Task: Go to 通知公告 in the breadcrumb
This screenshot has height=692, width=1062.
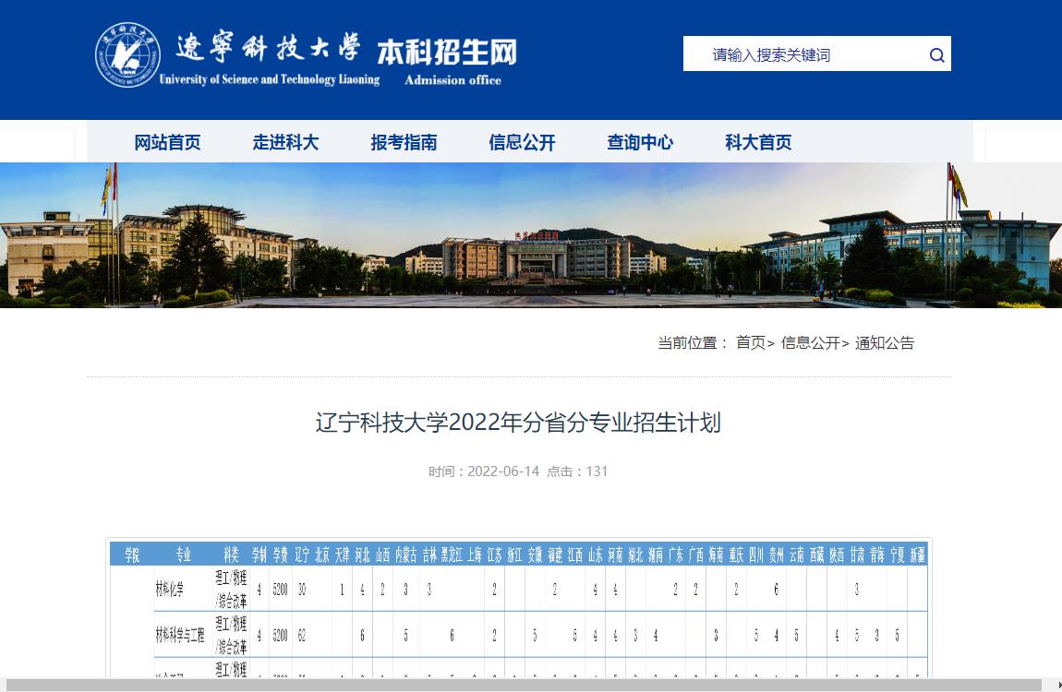Action: click(885, 342)
